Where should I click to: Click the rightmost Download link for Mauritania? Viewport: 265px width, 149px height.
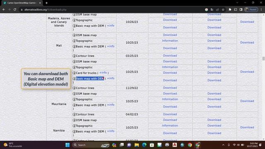[x=247, y=101]
